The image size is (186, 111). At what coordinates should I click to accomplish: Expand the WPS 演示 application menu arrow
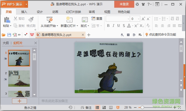click(26, 4)
